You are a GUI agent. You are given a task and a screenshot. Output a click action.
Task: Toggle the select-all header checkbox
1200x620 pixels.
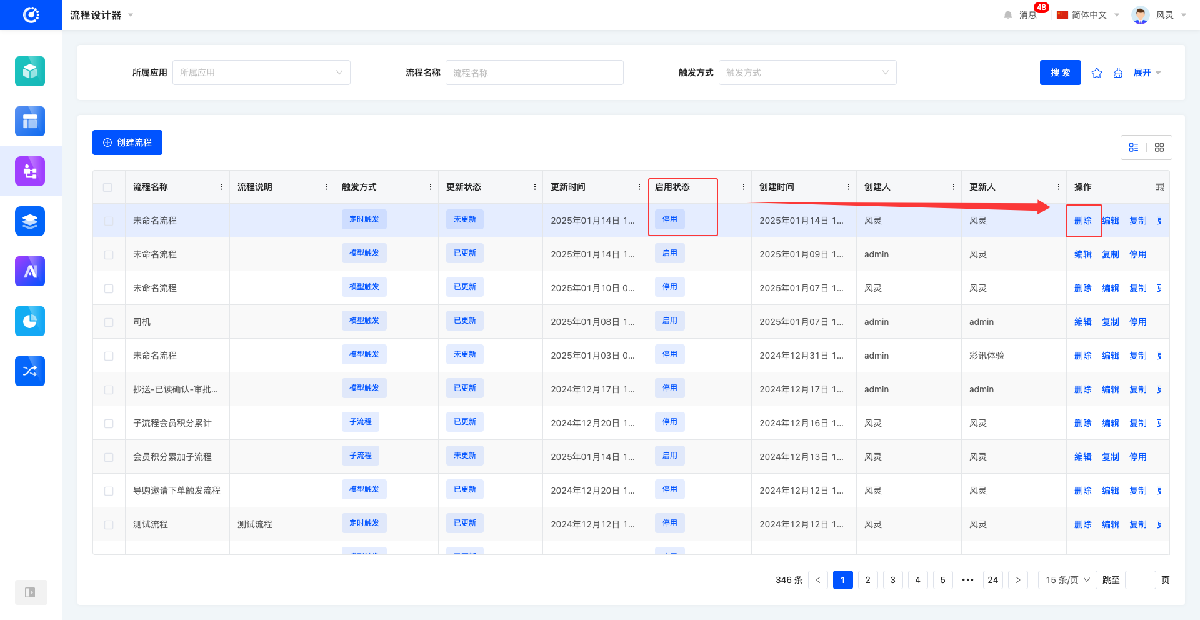(x=108, y=187)
